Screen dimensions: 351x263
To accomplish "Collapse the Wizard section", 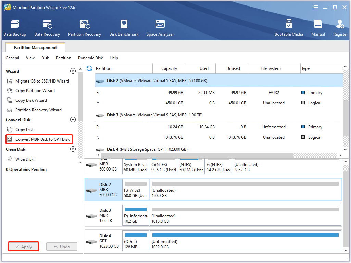I will pos(73,71).
